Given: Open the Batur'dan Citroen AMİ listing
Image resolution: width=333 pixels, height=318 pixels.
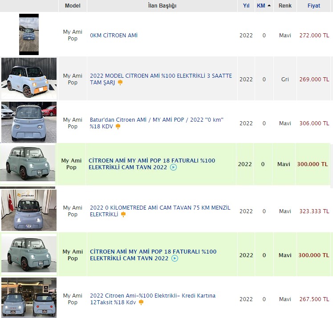Looking at the screenshot, I should 157,123.
